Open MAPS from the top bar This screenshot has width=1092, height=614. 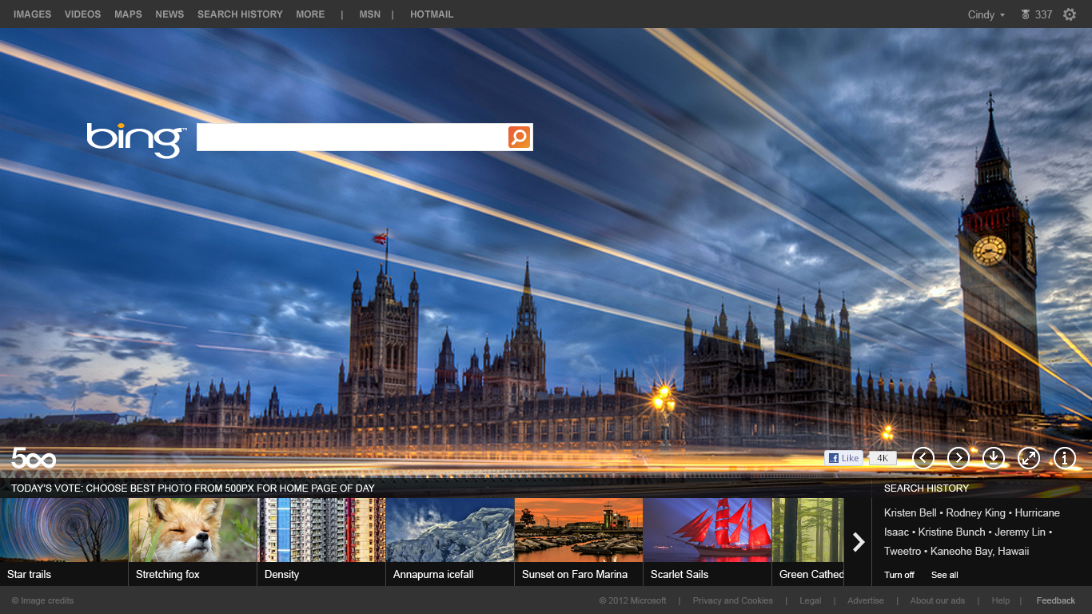point(128,14)
